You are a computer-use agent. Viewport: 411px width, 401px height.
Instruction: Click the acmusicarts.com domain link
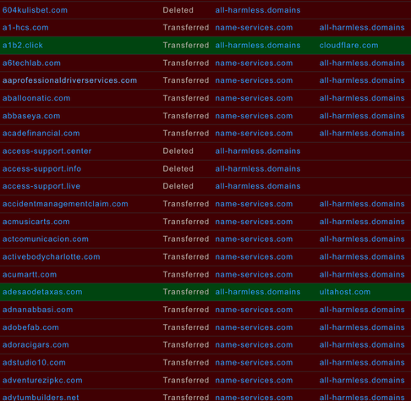point(36,222)
